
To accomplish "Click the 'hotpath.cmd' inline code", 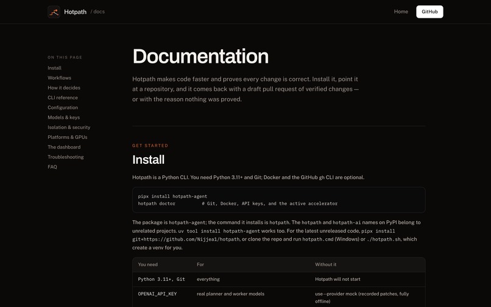I will (x=318, y=239).
